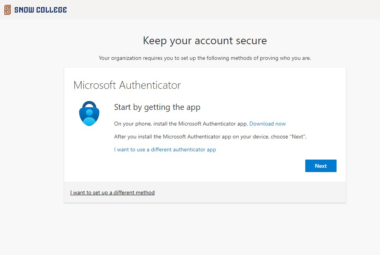Select I want to set up a different method

112,192
